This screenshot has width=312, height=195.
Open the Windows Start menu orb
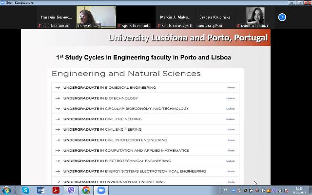pos(6,191)
